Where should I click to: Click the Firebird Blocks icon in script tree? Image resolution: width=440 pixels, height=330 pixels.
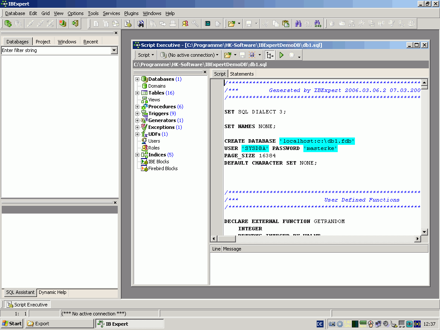click(144, 168)
